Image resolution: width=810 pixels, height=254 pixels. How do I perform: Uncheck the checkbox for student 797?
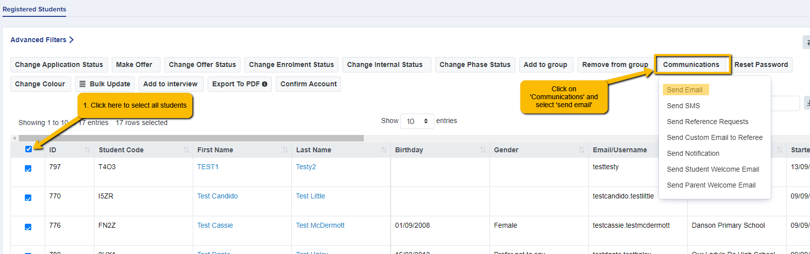click(x=28, y=169)
